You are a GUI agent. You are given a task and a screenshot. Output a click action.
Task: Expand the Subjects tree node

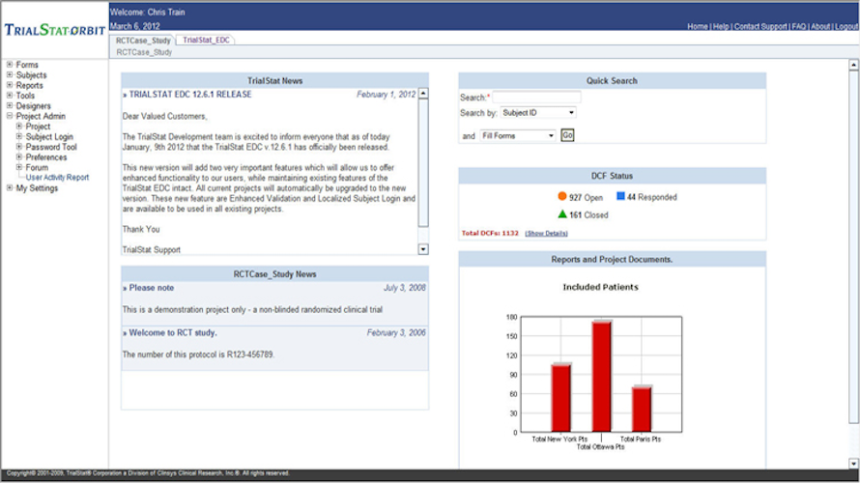[10, 74]
